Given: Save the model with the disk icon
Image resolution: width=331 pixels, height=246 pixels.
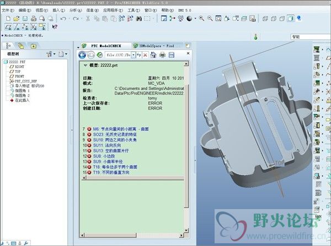Looking at the screenshot, I should point(25,19).
